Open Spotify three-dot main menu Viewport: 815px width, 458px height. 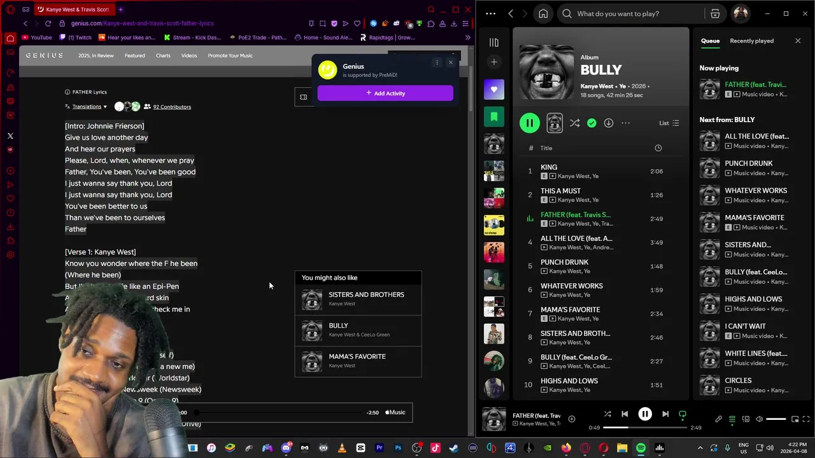coord(490,13)
